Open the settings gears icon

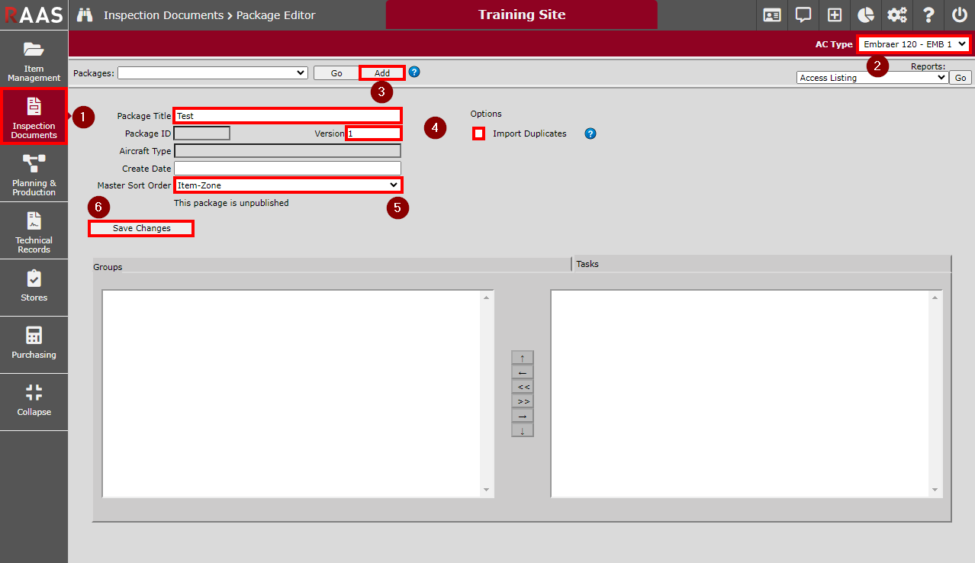click(896, 15)
